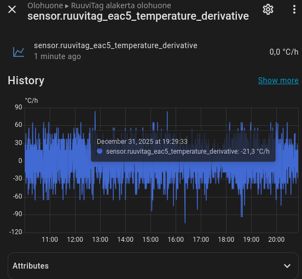The width and height of the screenshot is (302, 279).
Task: Click the 11:00 label on time axis
Action: point(50,240)
